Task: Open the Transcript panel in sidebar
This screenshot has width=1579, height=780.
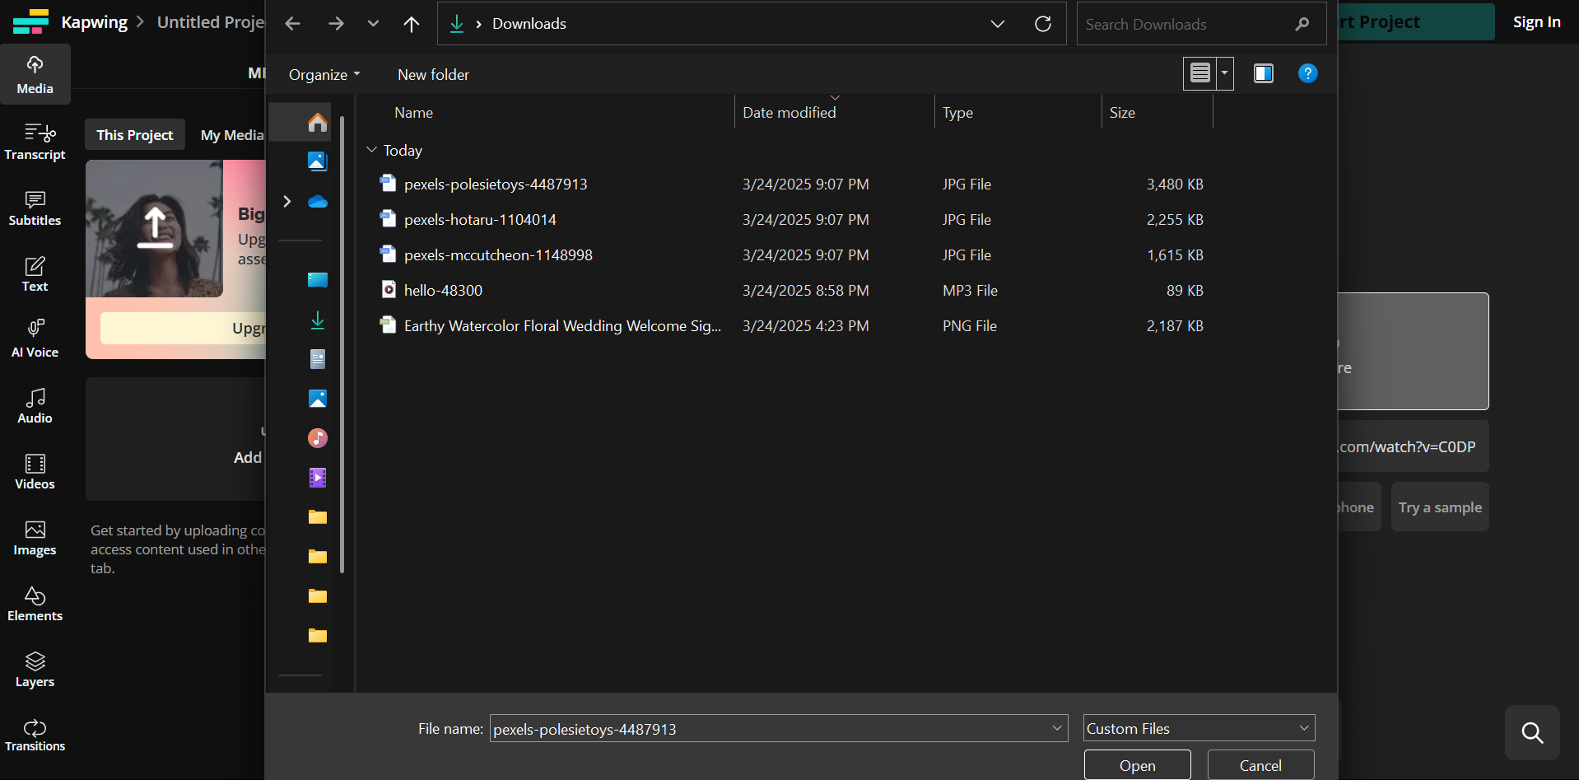Action: click(35, 141)
